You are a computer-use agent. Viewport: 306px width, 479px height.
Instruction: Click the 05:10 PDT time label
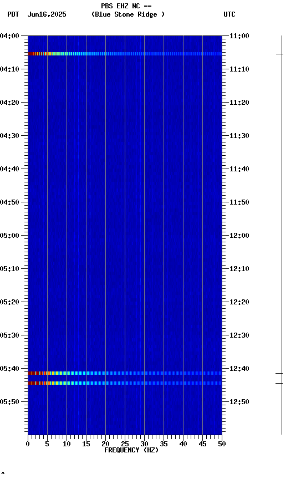click(9, 269)
